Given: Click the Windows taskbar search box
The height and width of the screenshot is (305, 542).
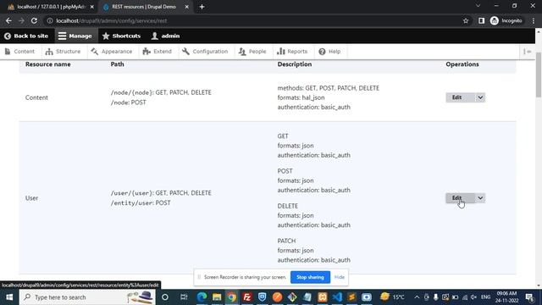Looking at the screenshot, I should coord(87,297).
